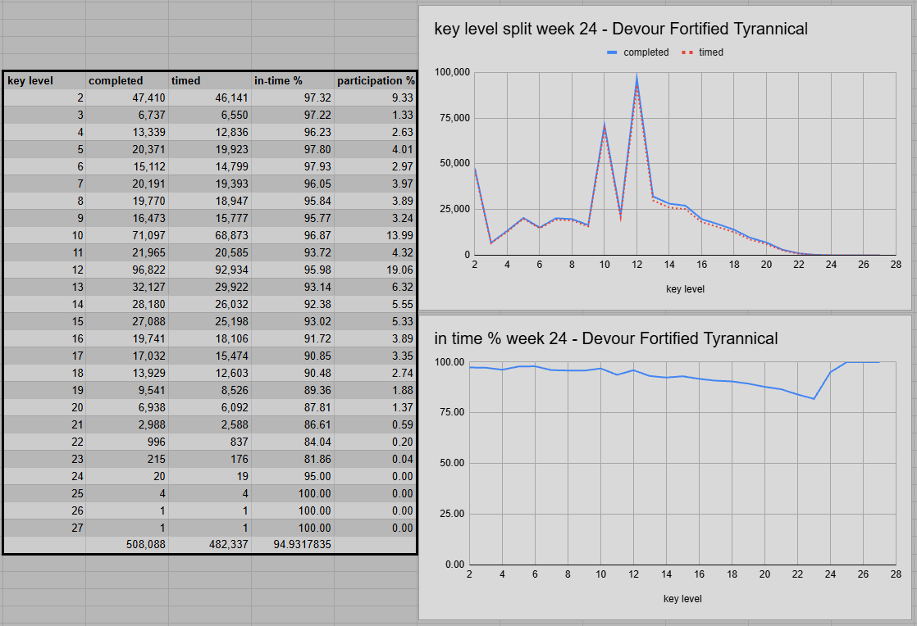The image size is (917, 626).
Task: Select the timed cell showing 46,141
Action: pos(210,98)
